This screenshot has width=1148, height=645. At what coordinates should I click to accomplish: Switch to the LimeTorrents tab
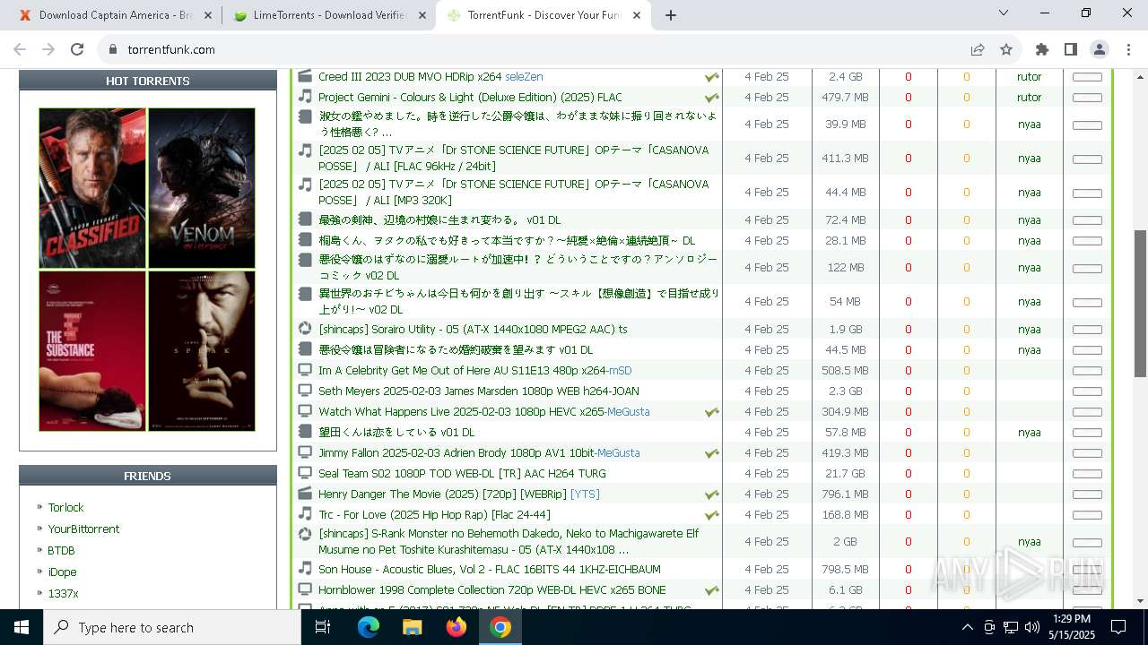[x=320, y=15]
